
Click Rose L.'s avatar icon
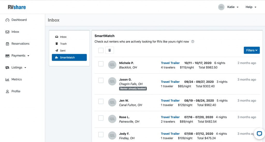pos(112,119)
